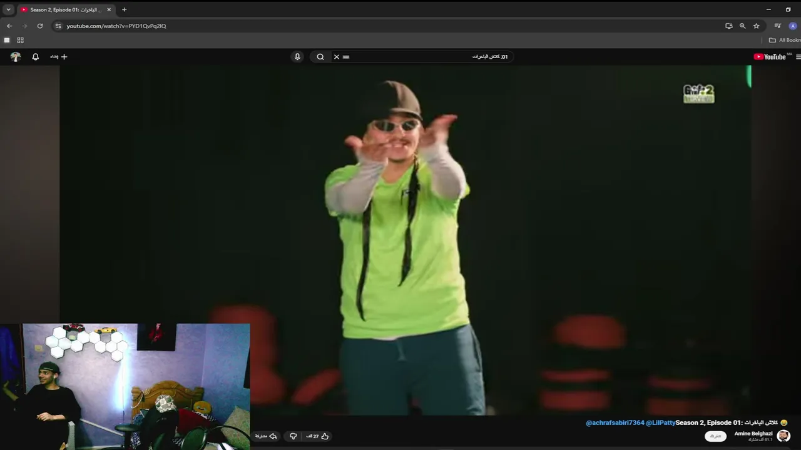The width and height of the screenshot is (801, 450).
Task: Click the subscribe button beside Amine Belghazi
Action: pyautogui.click(x=716, y=436)
